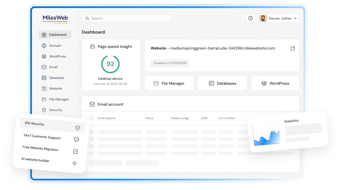The image size is (341, 190).
Task: Open the Email envelope icon in sidebar
Action: coord(44,67)
